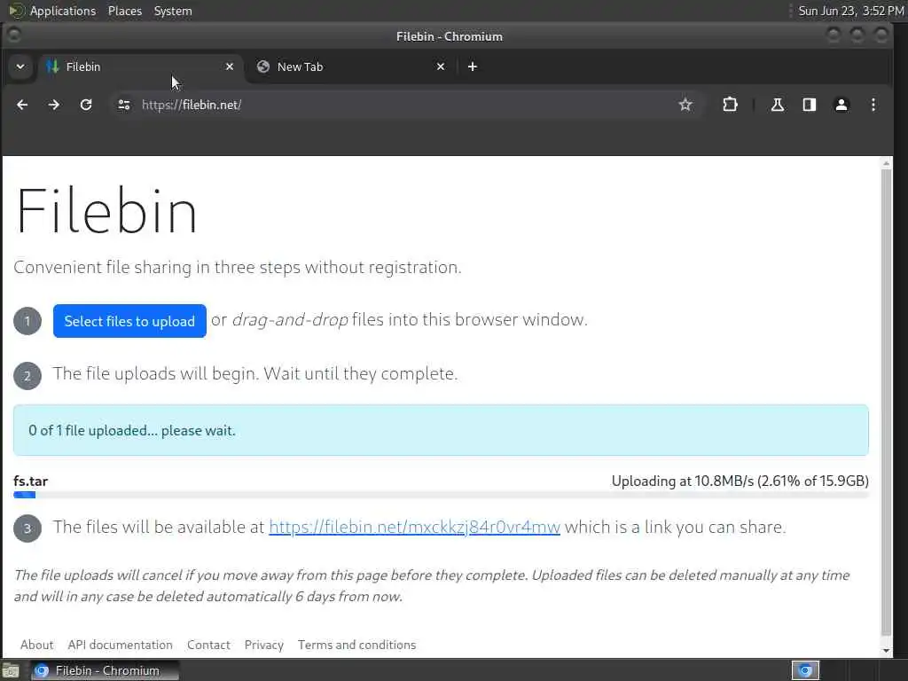Image resolution: width=908 pixels, height=681 pixels.
Task: Click the scrollbar up arrow
Action: pos(886,164)
